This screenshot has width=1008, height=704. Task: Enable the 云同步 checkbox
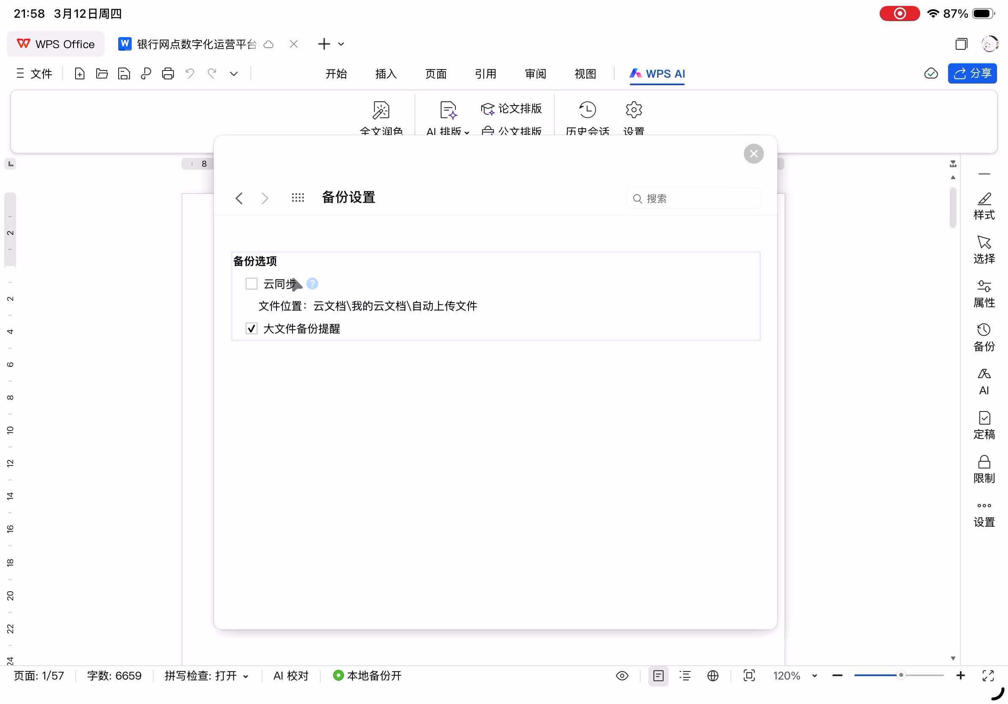pos(251,284)
